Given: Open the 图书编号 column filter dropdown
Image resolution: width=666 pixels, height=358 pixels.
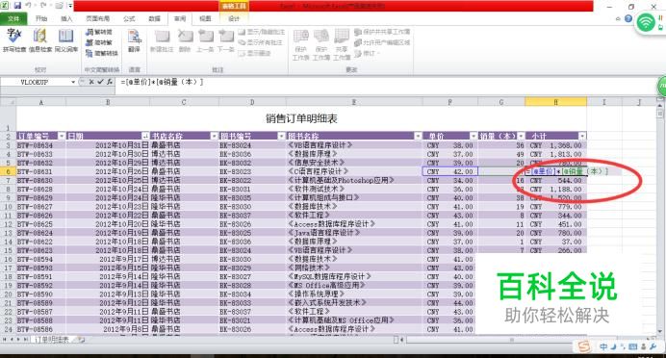Looking at the screenshot, I should point(281,136).
